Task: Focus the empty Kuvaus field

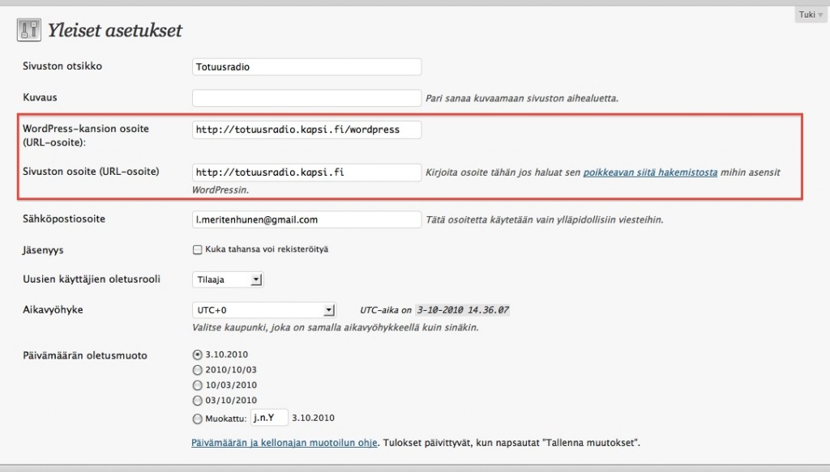Action: pos(306,98)
